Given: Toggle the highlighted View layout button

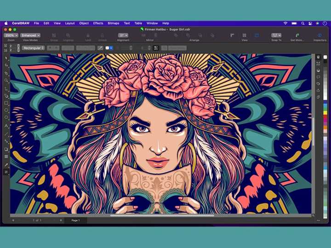Looking at the screenshot, I should (257, 35).
